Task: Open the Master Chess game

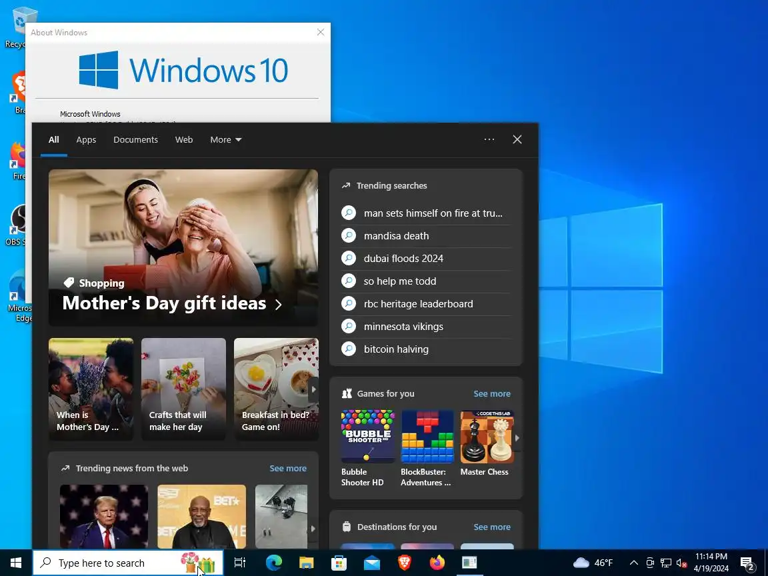Action: point(487,443)
